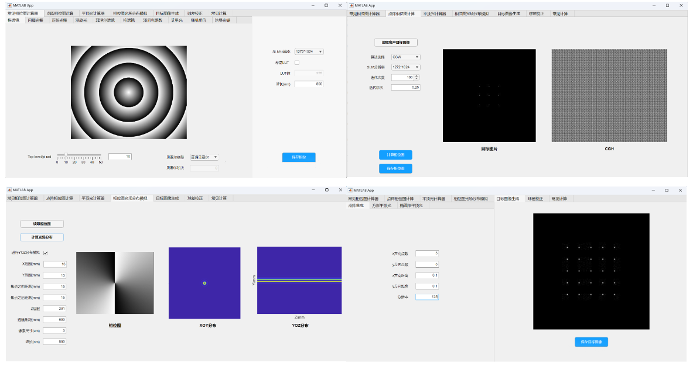The height and width of the screenshot is (366, 693).
Task: Click MATLAB logo in the CGH window's title bar
Action: tap(351, 5)
